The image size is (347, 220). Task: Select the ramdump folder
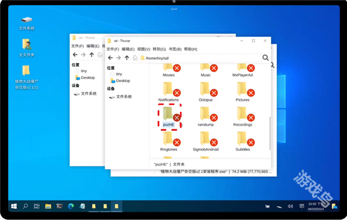click(x=206, y=117)
